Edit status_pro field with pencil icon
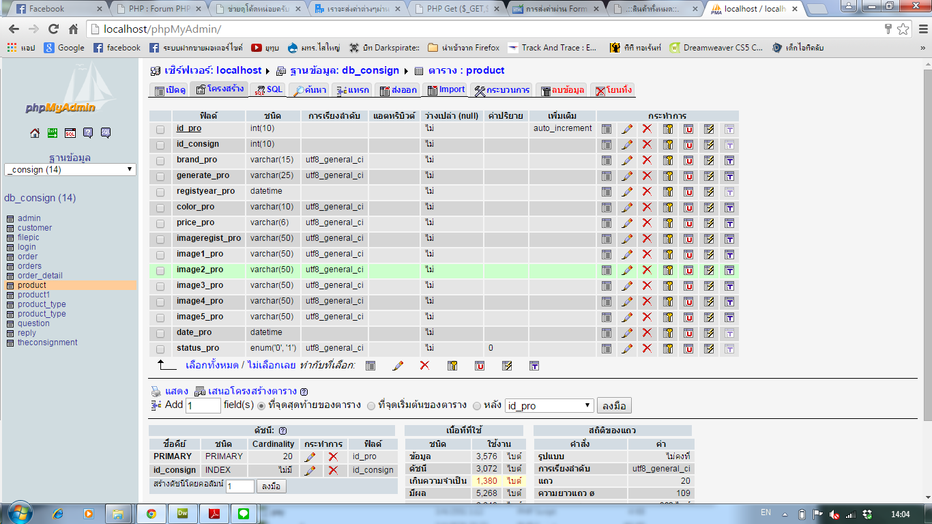The width and height of the screenshot is (932, 524). click(627, 348)
